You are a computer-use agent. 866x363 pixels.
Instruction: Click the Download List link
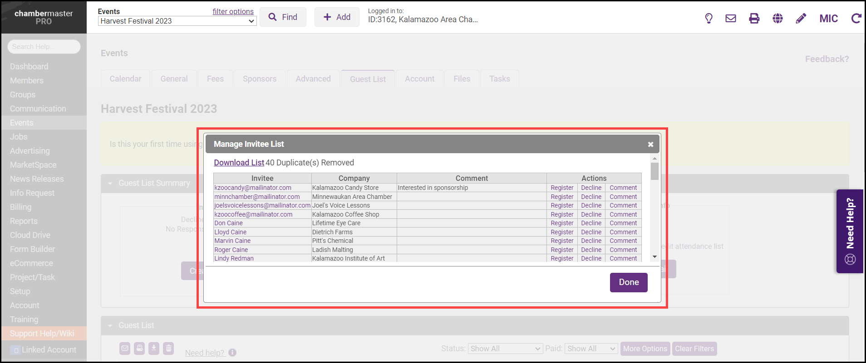point(239,163)
